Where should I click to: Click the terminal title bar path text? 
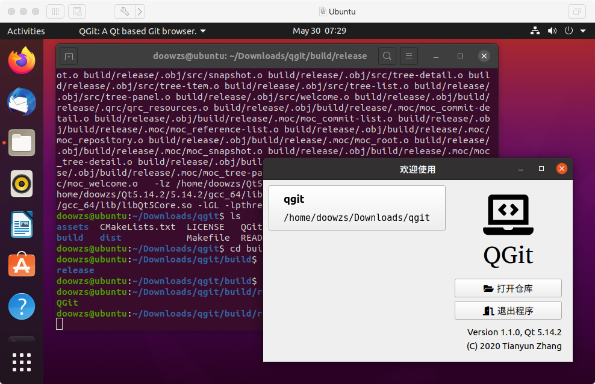click(260, 56)
